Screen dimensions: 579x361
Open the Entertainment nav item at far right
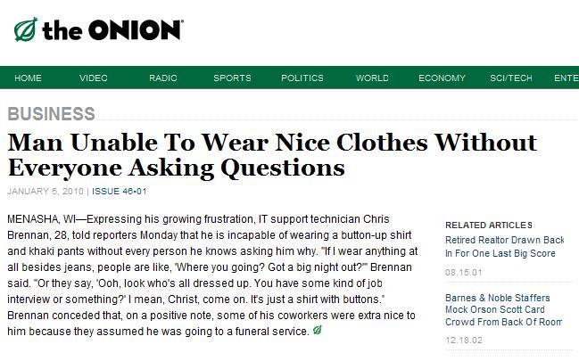[566, 78]
